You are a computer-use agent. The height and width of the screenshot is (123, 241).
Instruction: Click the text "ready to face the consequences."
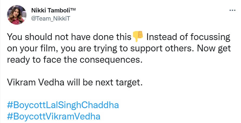[x=74, y=59]
